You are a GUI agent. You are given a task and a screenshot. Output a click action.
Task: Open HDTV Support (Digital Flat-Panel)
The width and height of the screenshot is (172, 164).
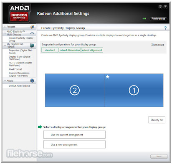(x=20, y=64)
